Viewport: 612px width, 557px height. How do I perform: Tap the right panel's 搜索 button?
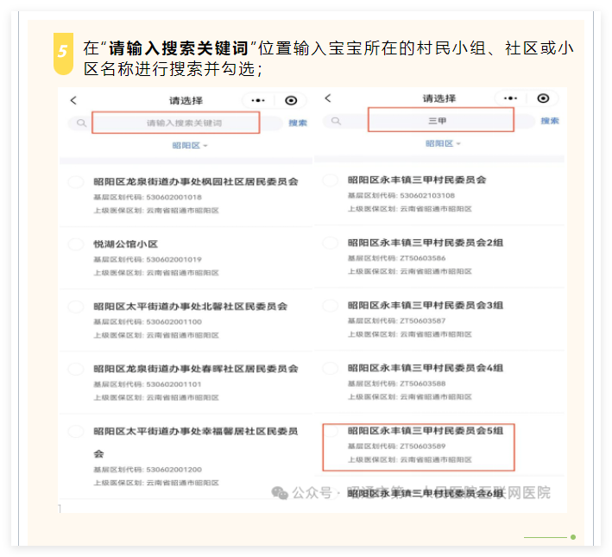point(550,121)
